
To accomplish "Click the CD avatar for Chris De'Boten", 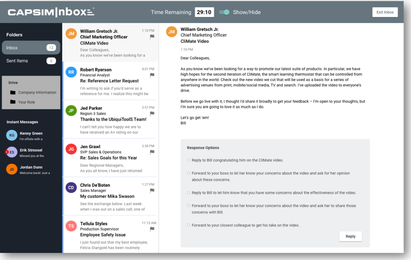I will point(71,188).
